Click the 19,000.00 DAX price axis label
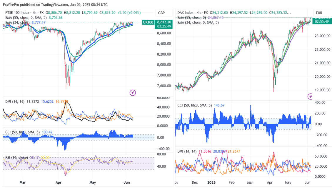Screen dimensions: 332x188 (x=323, y=90)
